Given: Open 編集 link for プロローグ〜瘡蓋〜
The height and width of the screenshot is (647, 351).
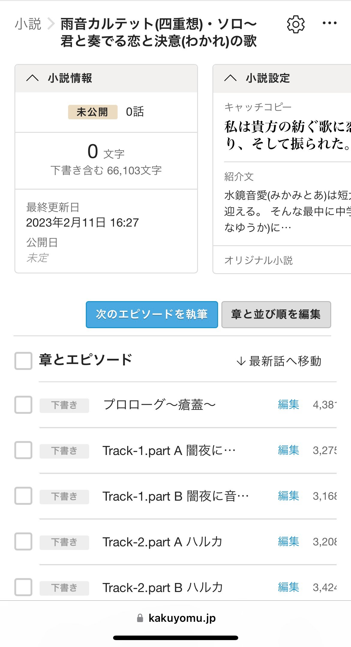Looking at the screenshot, I should click(x=288, y=405).
